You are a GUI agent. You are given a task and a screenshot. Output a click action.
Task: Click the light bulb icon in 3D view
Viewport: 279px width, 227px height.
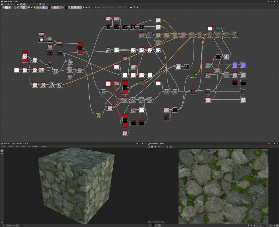coord(2,154)
